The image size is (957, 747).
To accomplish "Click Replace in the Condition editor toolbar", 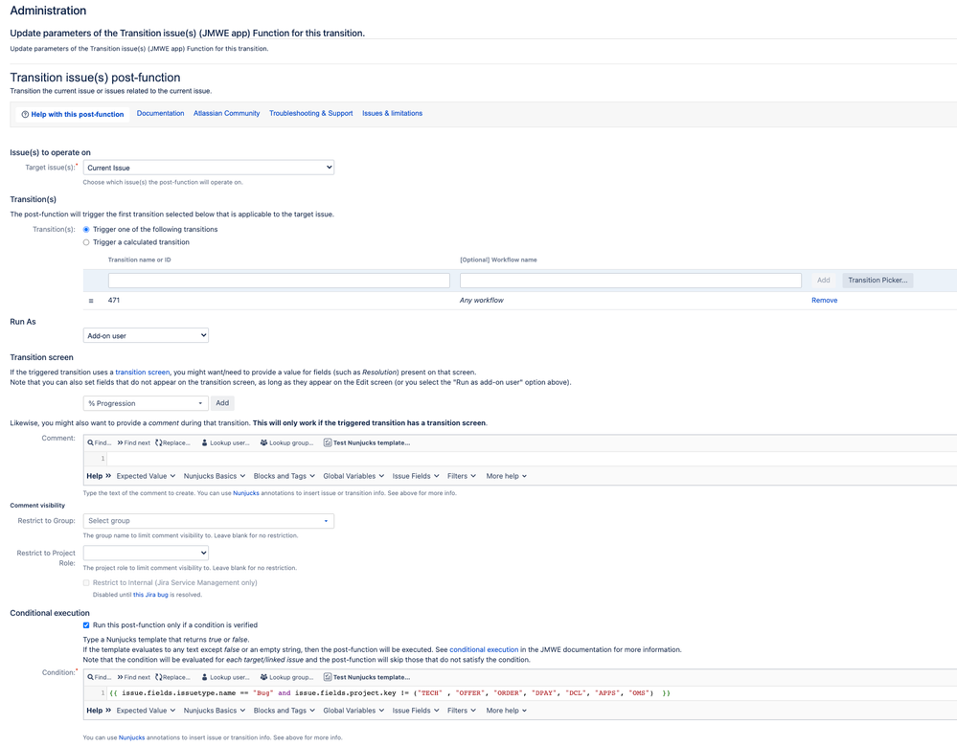I will coord(172,677).
